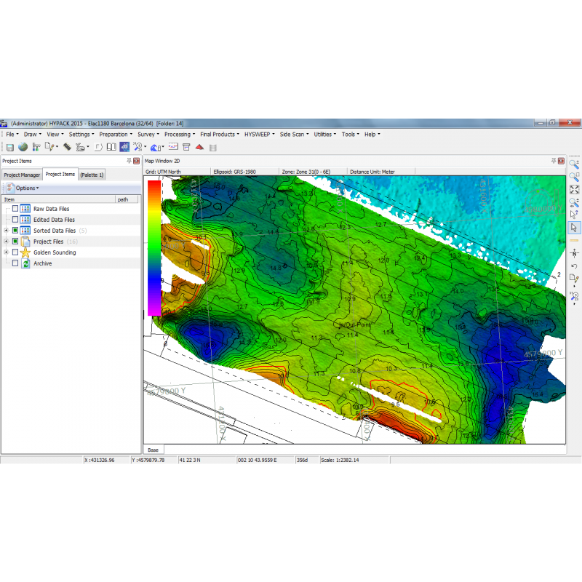Select the blue Side Scan toolbar icon
Image resolution: width=582 pixels, height=582 pixels.
point(123,147)
